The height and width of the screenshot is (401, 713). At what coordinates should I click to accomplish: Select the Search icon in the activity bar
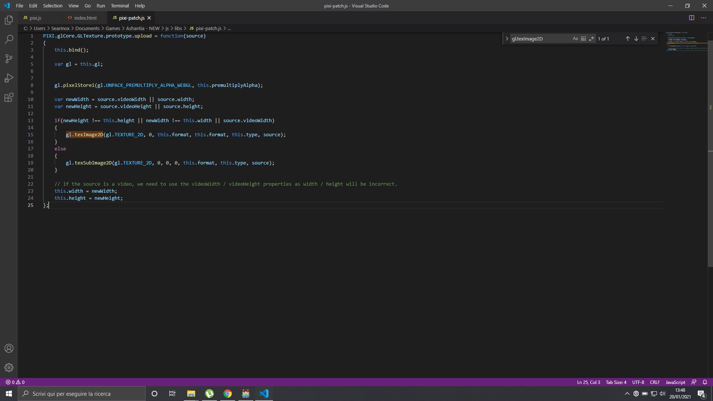pyautogui.click(x=9, y=39)
